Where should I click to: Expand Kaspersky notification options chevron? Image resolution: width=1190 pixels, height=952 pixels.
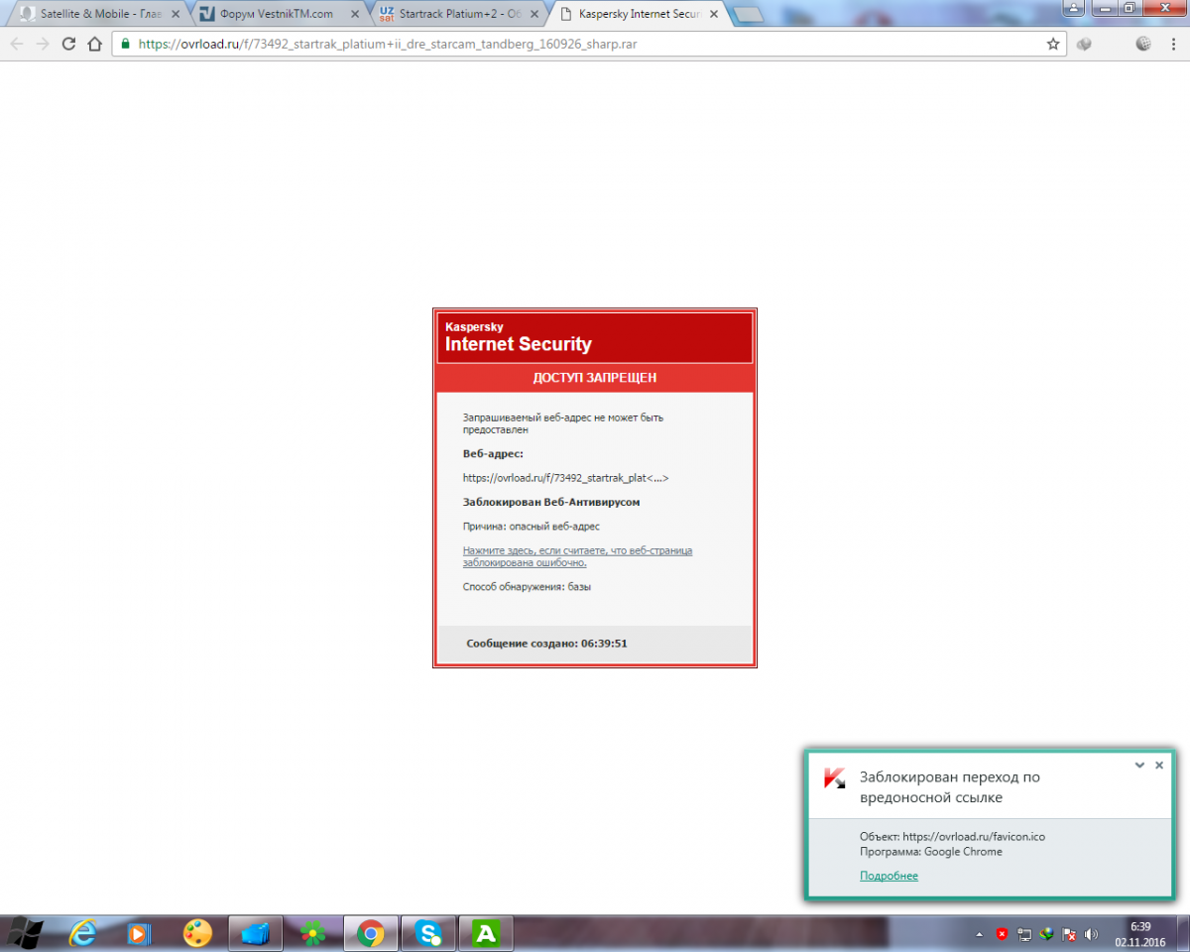pyautogui.click(x=1140, y=766)
